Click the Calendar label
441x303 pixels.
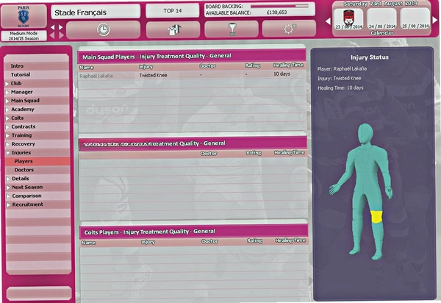[381, 33]
